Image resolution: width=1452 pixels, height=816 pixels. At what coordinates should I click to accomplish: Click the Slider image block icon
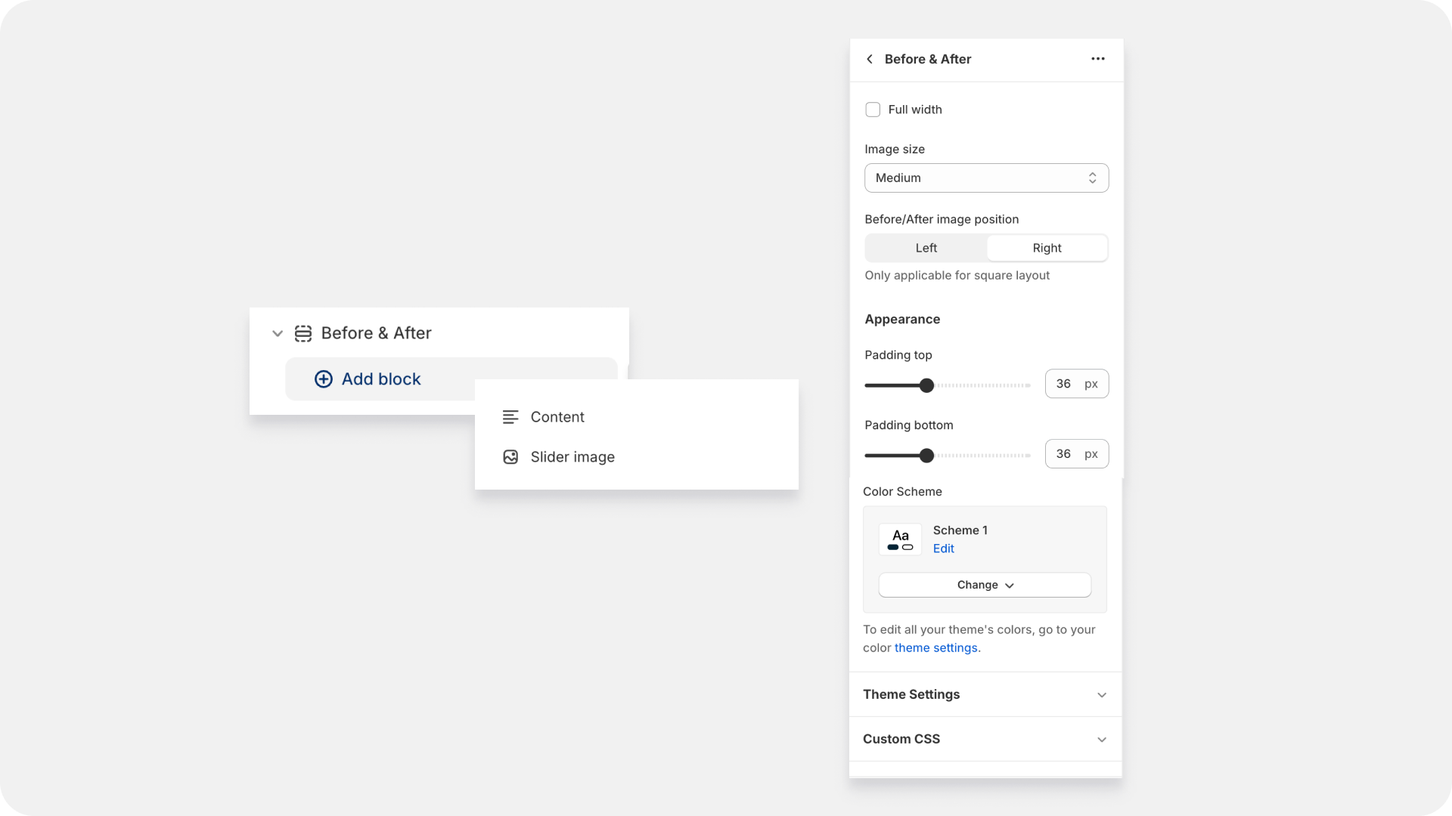(510, 457)
